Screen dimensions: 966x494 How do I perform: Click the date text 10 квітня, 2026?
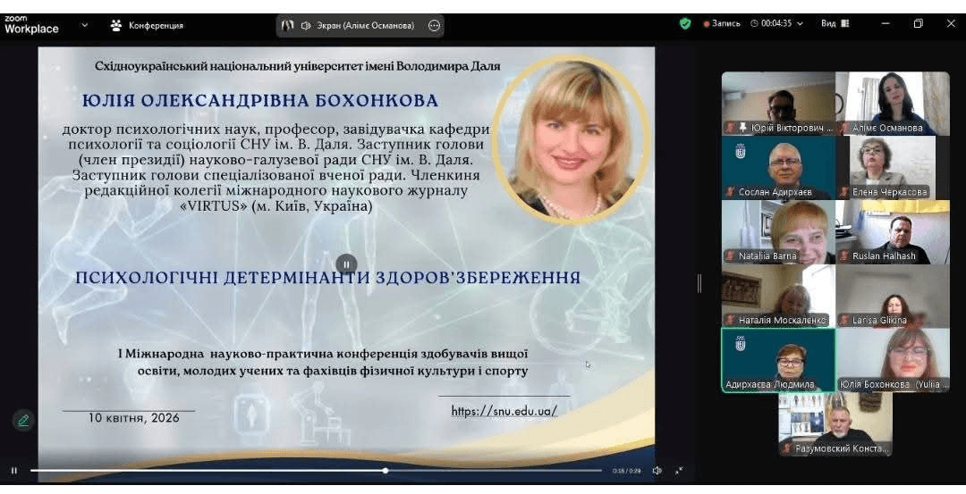133,418
